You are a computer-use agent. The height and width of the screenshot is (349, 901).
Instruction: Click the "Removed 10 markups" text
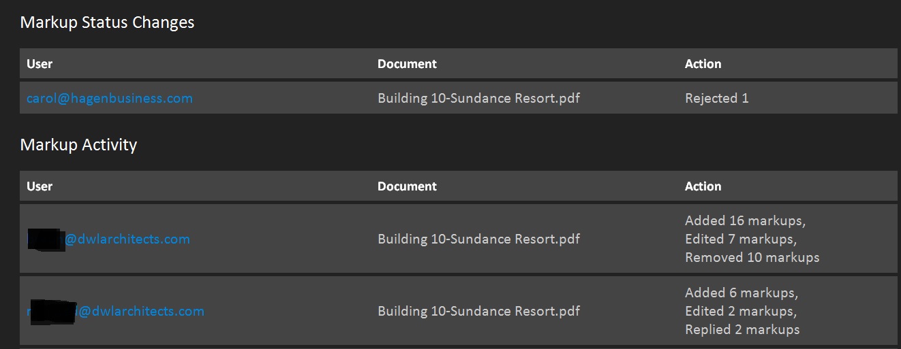(752, 258)
